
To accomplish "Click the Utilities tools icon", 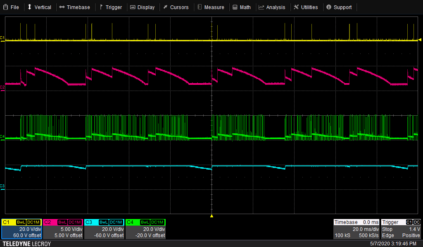I will tap(296, 7).
